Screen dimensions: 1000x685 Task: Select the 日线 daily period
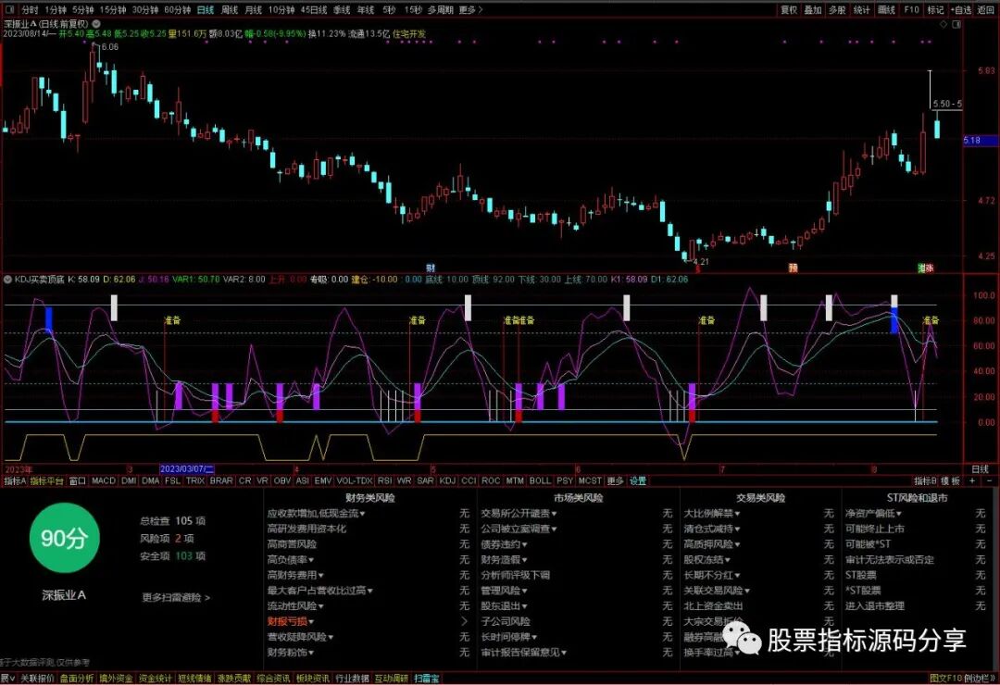coord(206,9)
